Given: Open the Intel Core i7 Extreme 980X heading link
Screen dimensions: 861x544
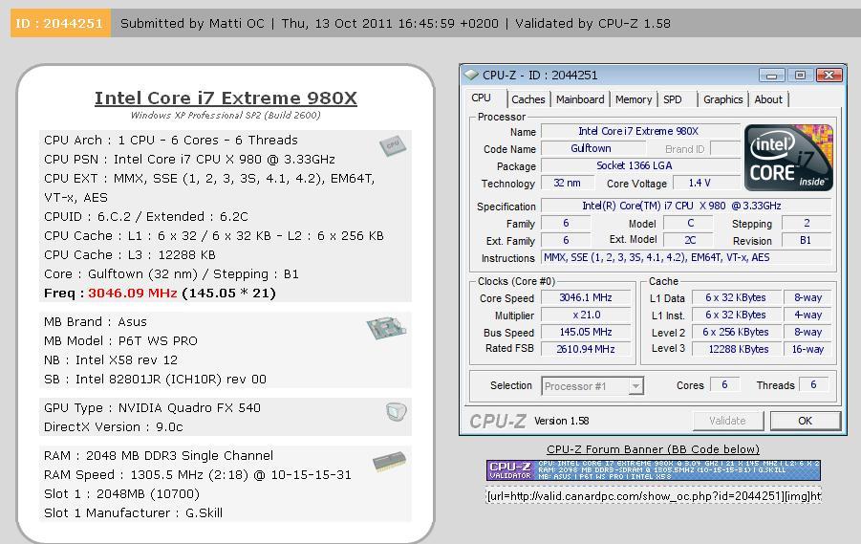Looking at the screenshot, I should 226,98.
